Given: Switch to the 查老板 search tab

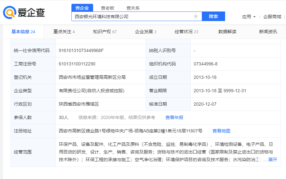Looking at the screenshot, I should pos(107,8).
